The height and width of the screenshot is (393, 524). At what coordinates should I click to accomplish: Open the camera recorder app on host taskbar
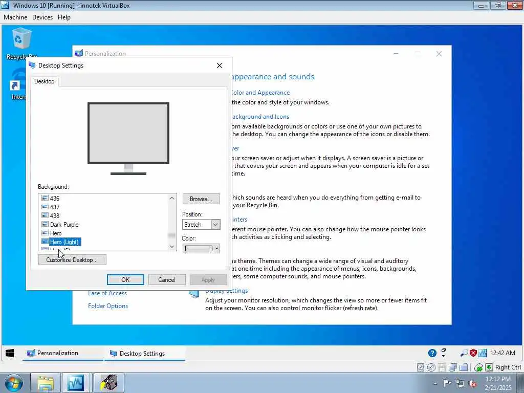point(109,383)
